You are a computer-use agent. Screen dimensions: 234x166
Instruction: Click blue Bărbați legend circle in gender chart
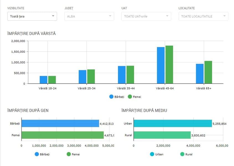(x=37, y=154)
